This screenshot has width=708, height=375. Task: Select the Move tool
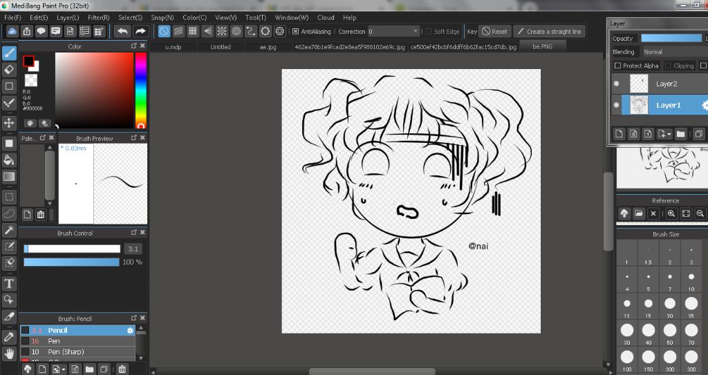[9, 123]
